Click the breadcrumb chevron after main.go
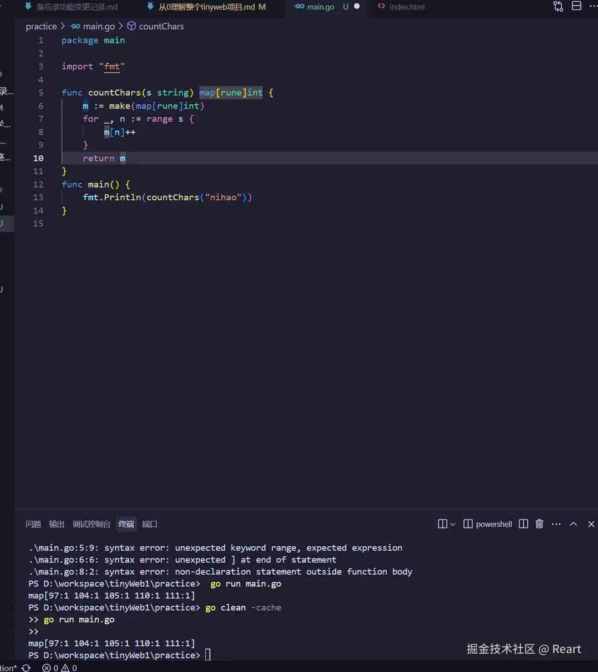The image size is (598, 672). tap(121, 26)
